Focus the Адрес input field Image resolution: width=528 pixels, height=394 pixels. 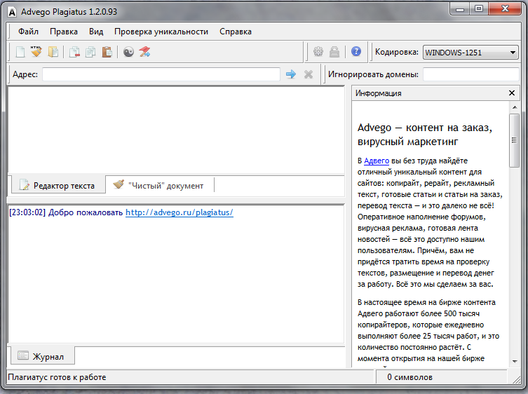point(161,74)
